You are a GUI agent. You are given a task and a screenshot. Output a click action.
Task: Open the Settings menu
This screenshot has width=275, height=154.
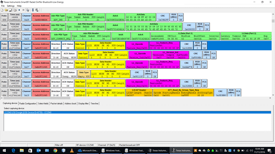(x=11, y=6)
